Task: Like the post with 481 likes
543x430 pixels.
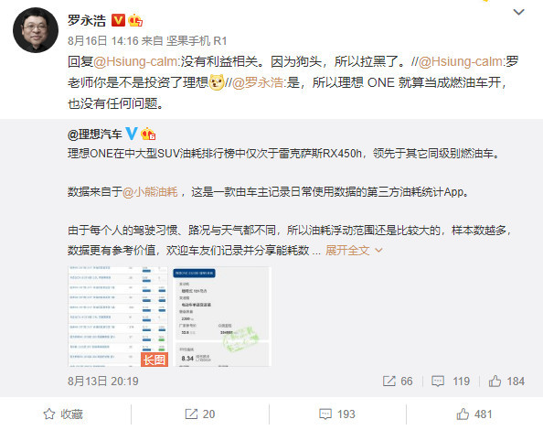Action: 474,414
